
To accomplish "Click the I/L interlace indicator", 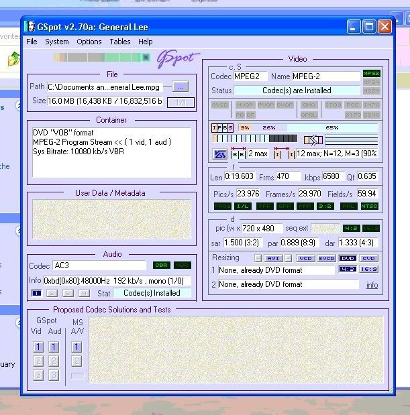I will 243,206.
